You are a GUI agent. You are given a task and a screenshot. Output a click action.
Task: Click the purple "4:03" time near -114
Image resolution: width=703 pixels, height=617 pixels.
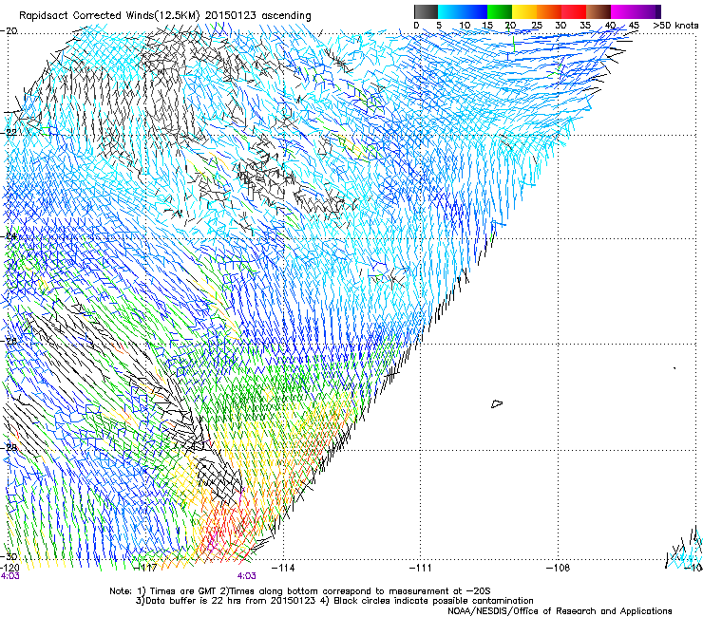pos(247,576)
